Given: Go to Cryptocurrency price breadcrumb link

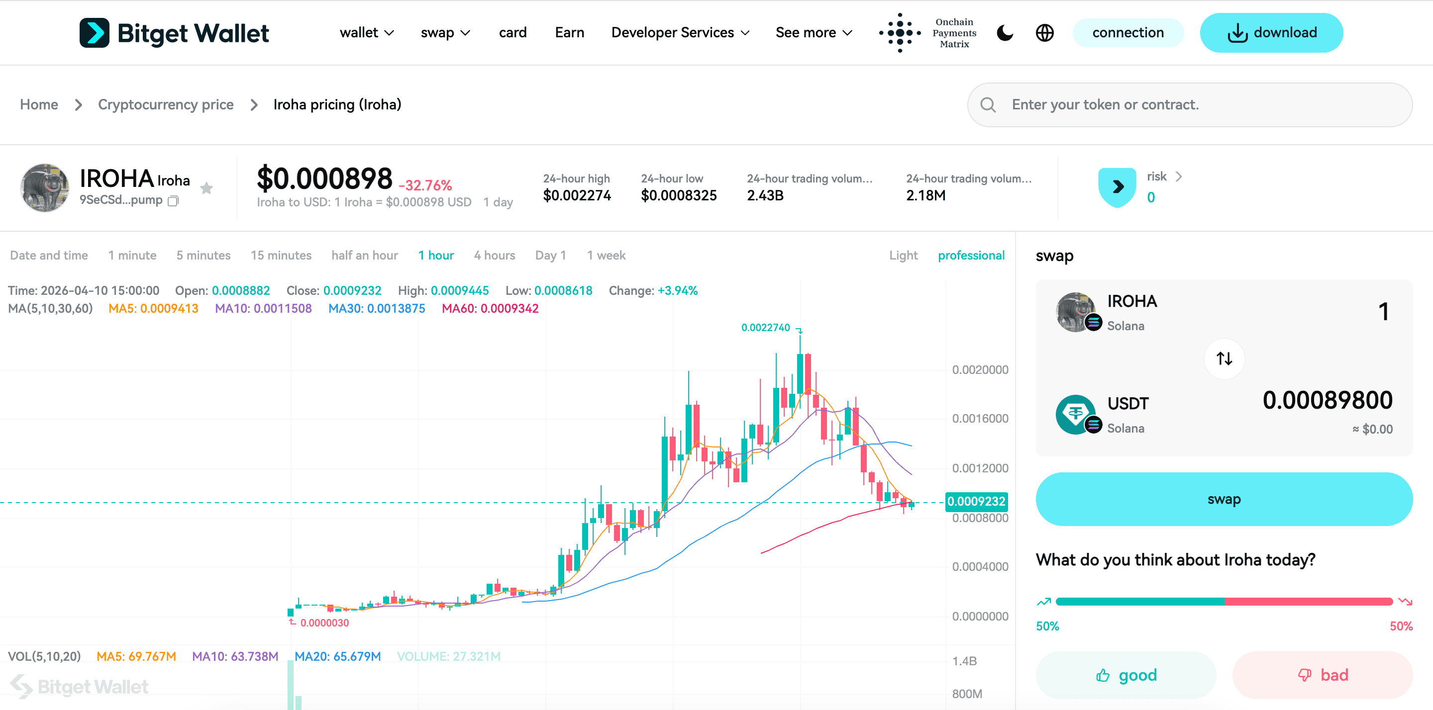Looking at the screenshot, I should [165, 104].
